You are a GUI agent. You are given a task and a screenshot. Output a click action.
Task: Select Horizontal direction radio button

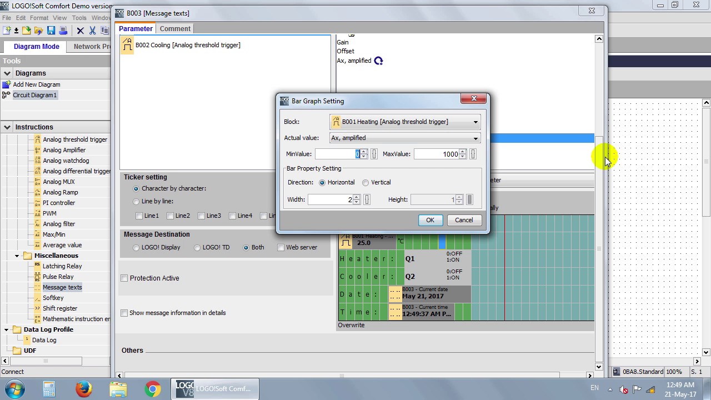322,182
